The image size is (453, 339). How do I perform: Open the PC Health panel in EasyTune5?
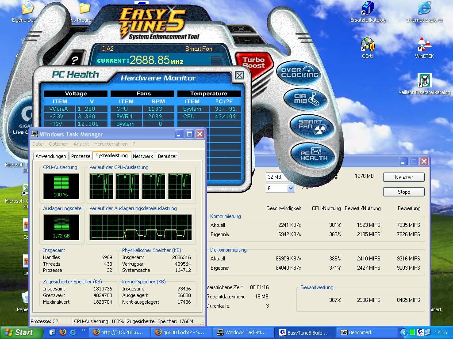point(313,155)
